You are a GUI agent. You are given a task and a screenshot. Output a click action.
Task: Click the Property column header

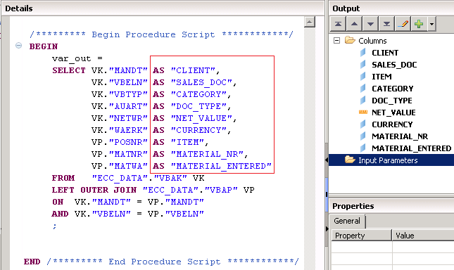[362, 236]
